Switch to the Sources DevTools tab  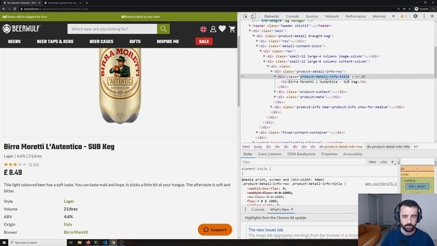(x=311, y=16)
